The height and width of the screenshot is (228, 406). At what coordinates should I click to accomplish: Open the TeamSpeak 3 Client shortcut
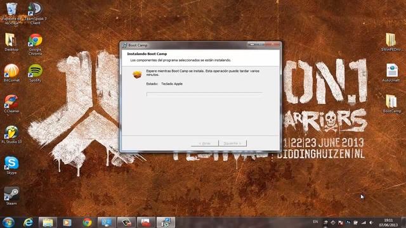point(36,13)
